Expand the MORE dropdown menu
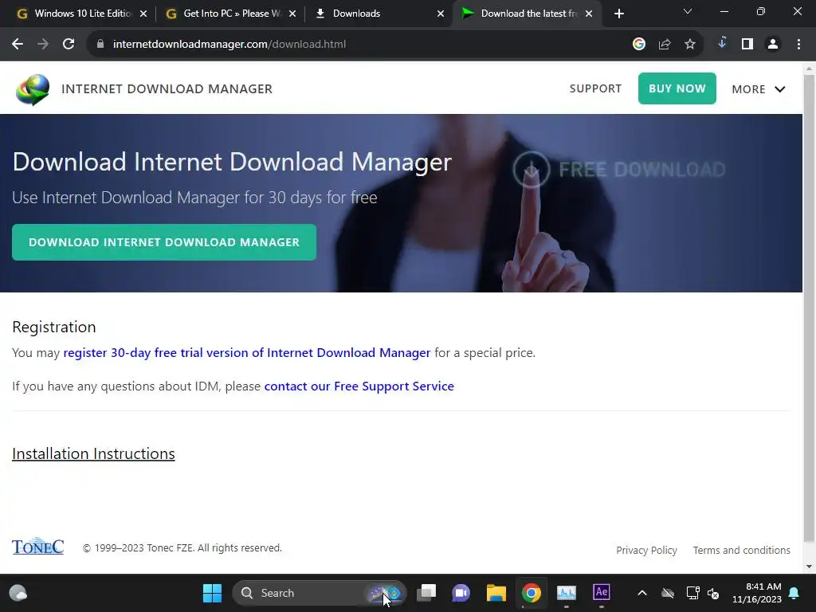816x612 pixels. coord(759,89)
